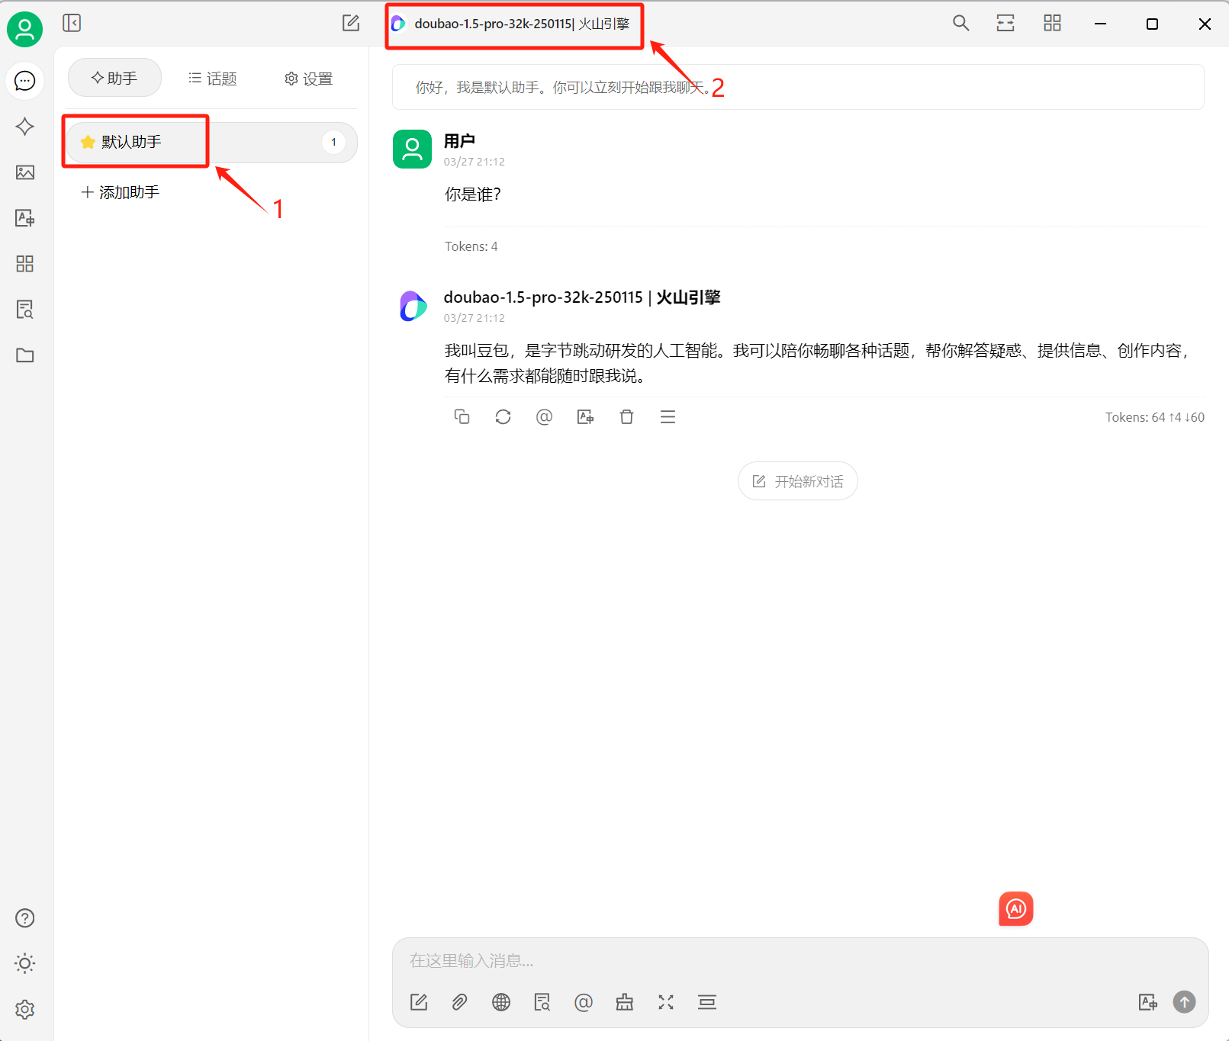The height and width of the screenshot is (1041, 1229).
Task: Select the 默认助手 assistant
Action: pyautogui.click(x=211, y=142)
